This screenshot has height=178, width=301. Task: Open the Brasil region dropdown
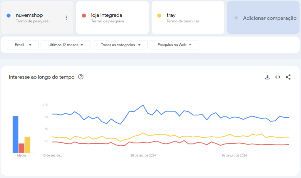(x=23, y=45)
